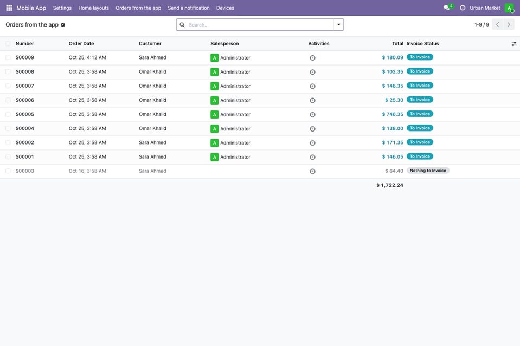Click the search magnifier icon

(182, 25)
